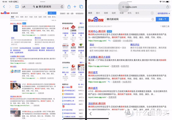Tap the Safari address bar showing 腾讯新闻网

(43, 7)
